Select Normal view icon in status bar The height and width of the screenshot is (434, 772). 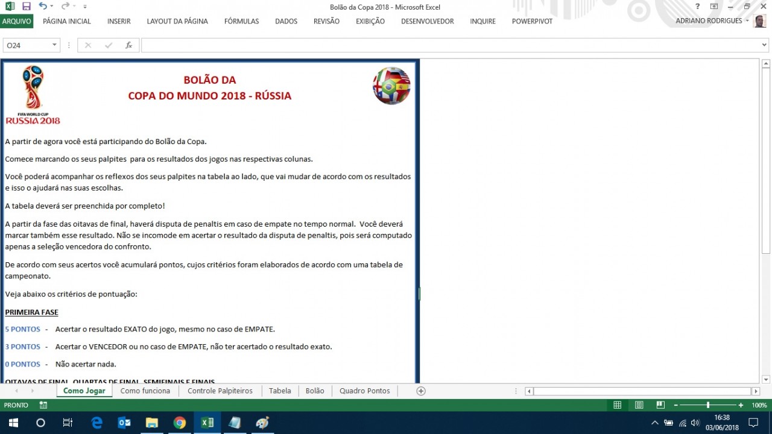(617, 404)
